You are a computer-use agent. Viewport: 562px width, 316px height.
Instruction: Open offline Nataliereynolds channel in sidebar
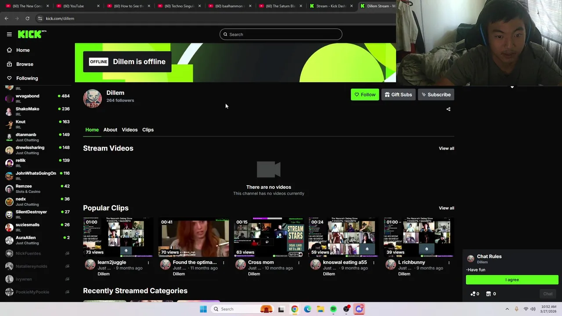(37, 266)
